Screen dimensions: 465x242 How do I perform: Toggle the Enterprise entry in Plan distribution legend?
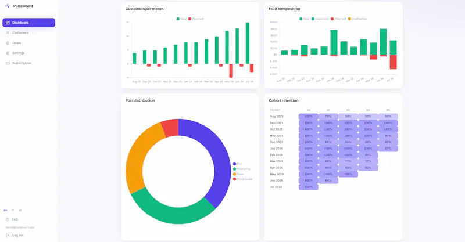[x=242, y=169]
